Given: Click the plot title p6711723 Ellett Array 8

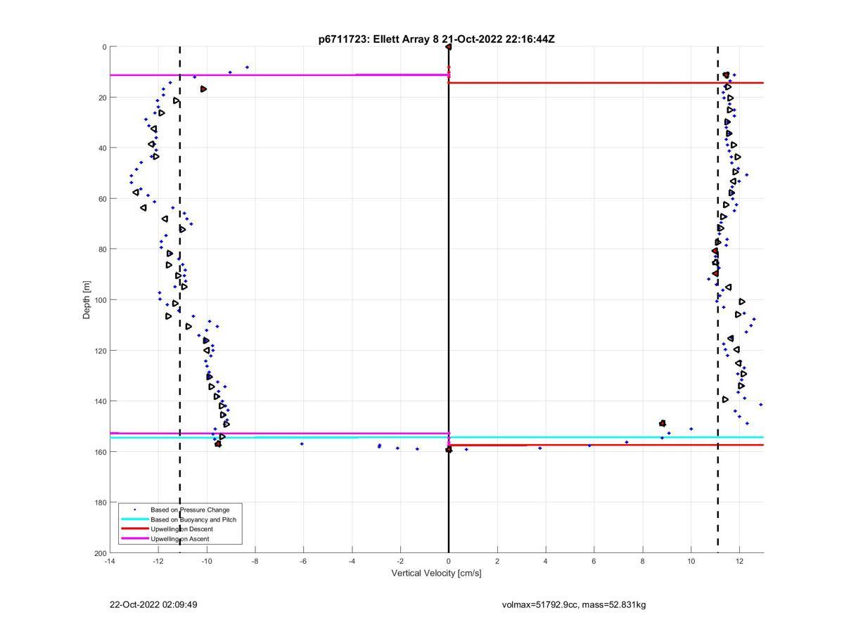Looking at the screenshot, I should (436, 39).
